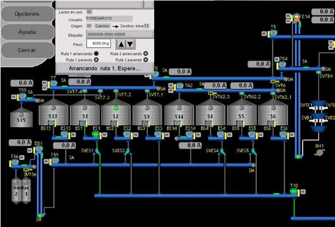
Task: Increase Peso with the up arrow
Action: pyautogui.click(x=121, y=44)
